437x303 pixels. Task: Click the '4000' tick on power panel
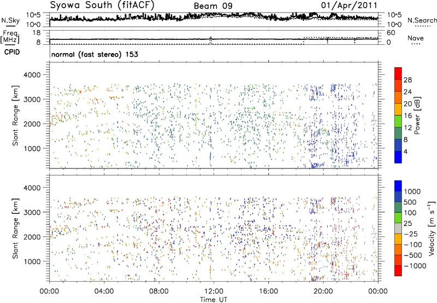(32, 75)
